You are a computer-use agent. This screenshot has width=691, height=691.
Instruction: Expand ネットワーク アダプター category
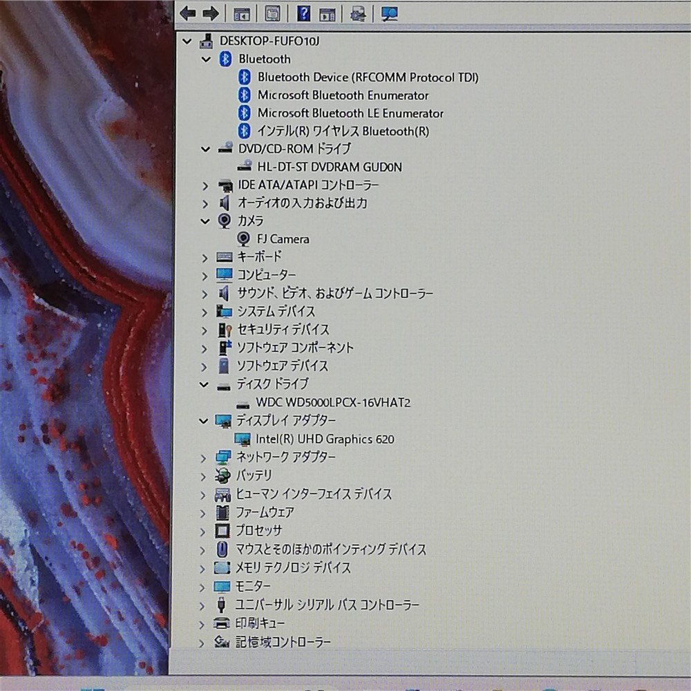(203, 458)
